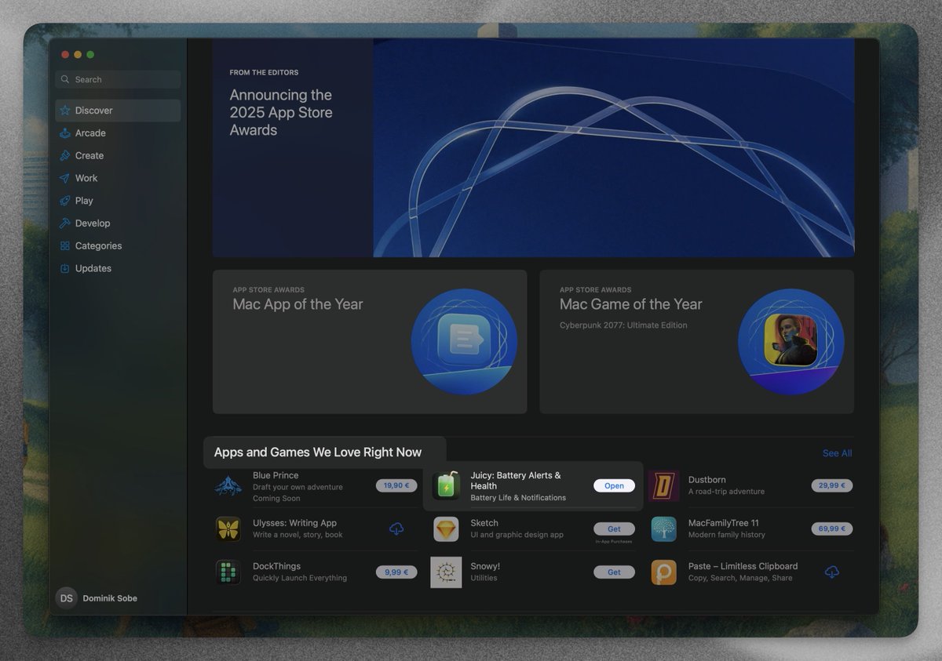Click the Arcade joystick icon
942x661 pixels.
pyautogui.click(x=65, y=133)
